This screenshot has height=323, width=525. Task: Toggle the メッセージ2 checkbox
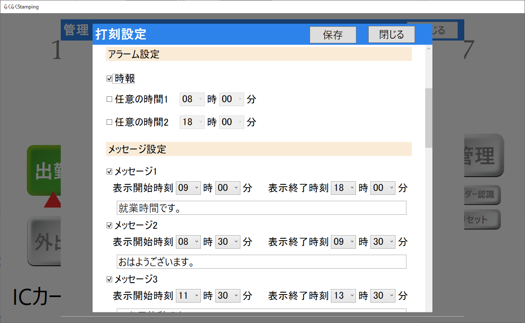(109, 225)
